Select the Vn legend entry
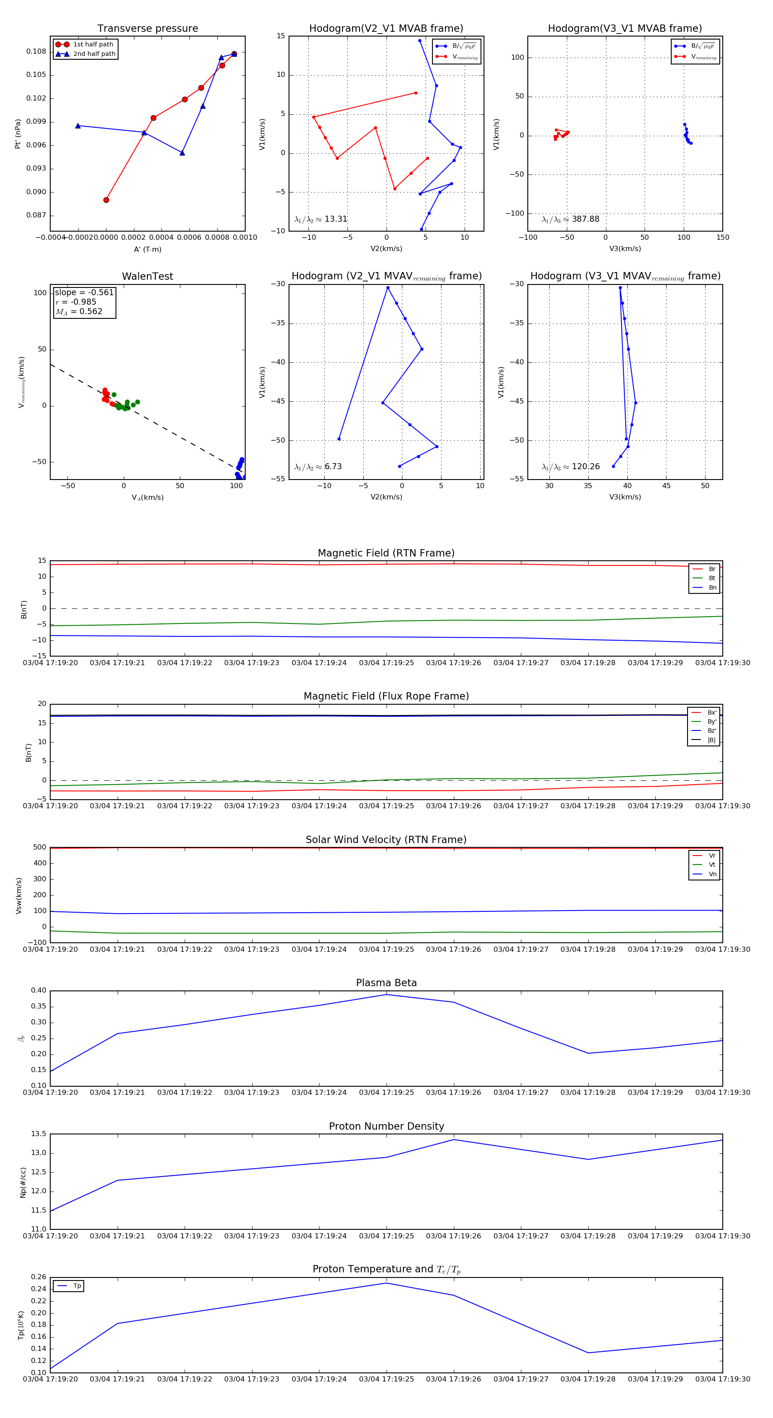 (704, 874)
